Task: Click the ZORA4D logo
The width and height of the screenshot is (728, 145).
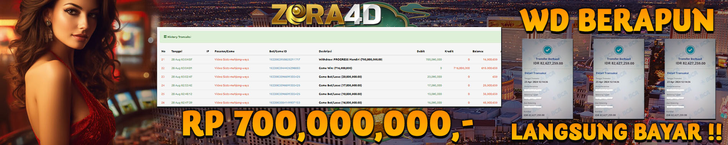Action: (326, 15)
